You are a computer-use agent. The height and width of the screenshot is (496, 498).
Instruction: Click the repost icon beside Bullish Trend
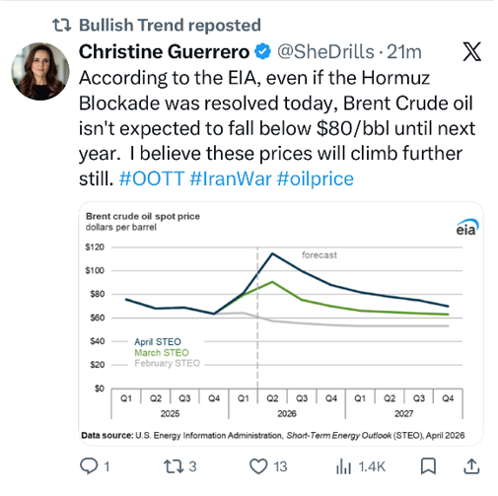point(62,25)
